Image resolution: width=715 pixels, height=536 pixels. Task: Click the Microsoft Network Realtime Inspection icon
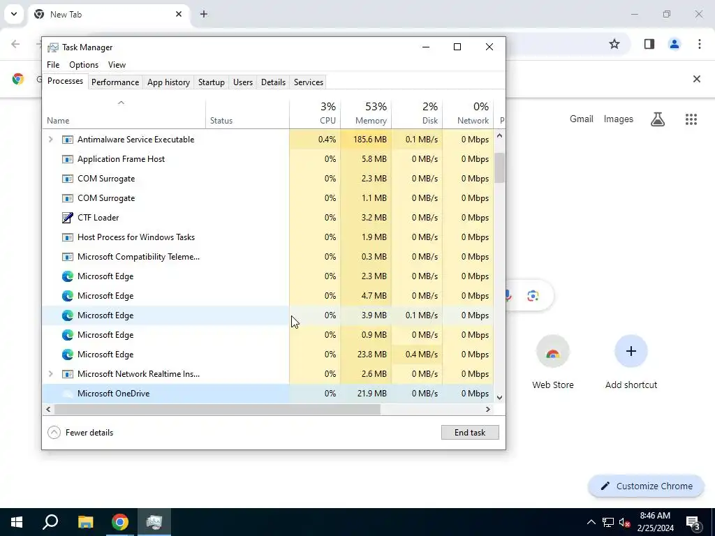tap(68, 374)
